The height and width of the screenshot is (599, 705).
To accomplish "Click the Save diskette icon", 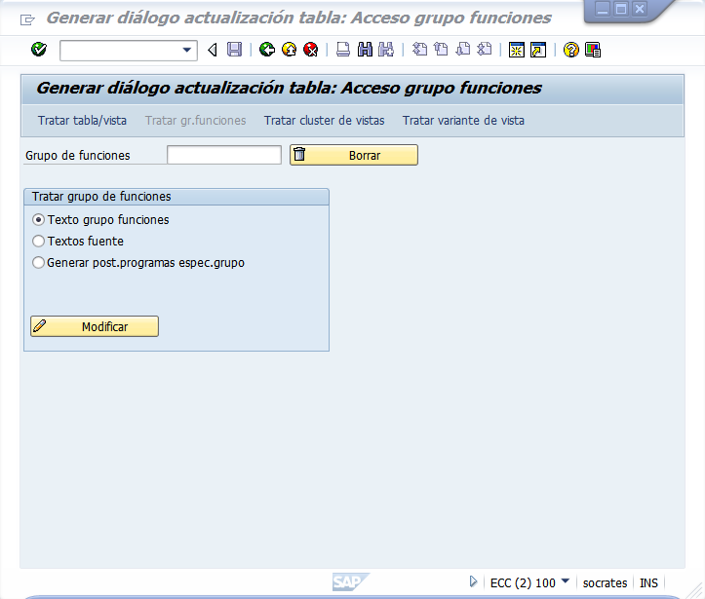I will pos(234,50).
